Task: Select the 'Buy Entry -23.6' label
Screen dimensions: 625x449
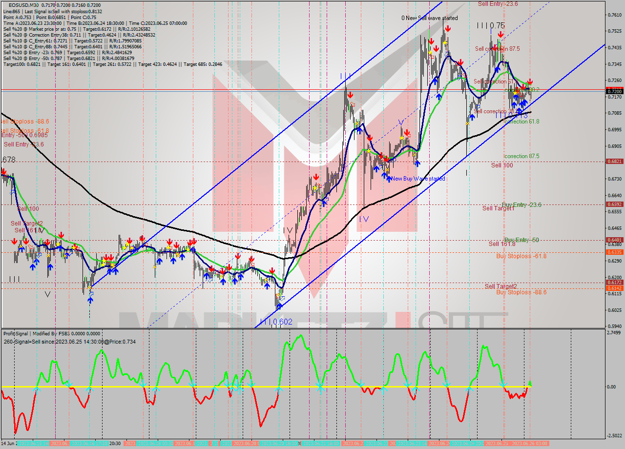Action: point(521,205)
